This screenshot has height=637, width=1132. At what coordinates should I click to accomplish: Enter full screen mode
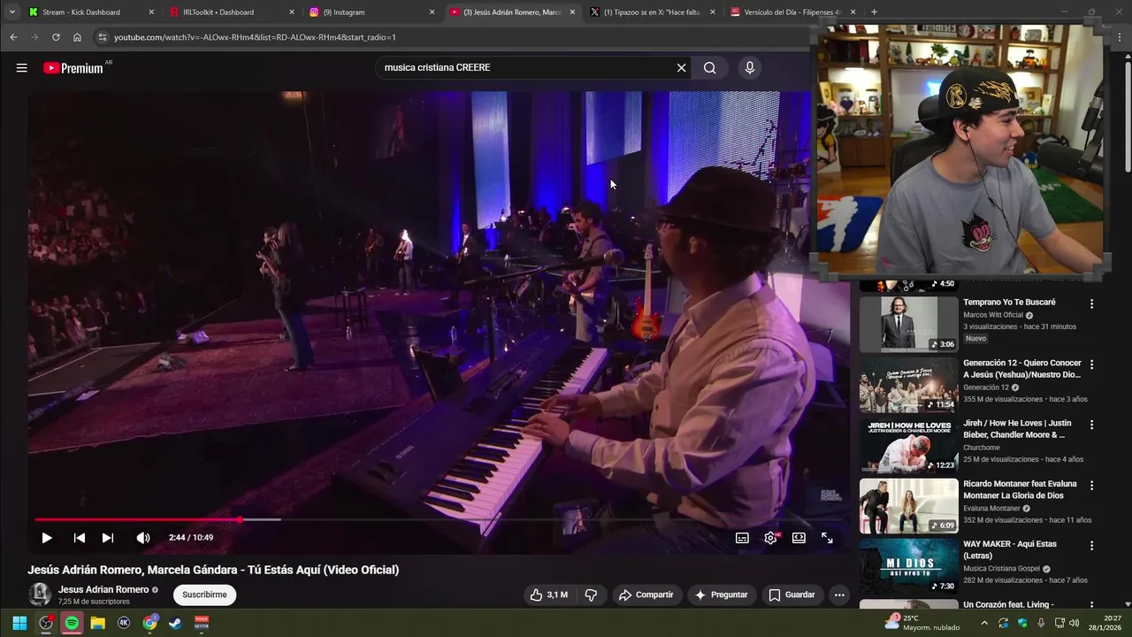coord(827,538)
